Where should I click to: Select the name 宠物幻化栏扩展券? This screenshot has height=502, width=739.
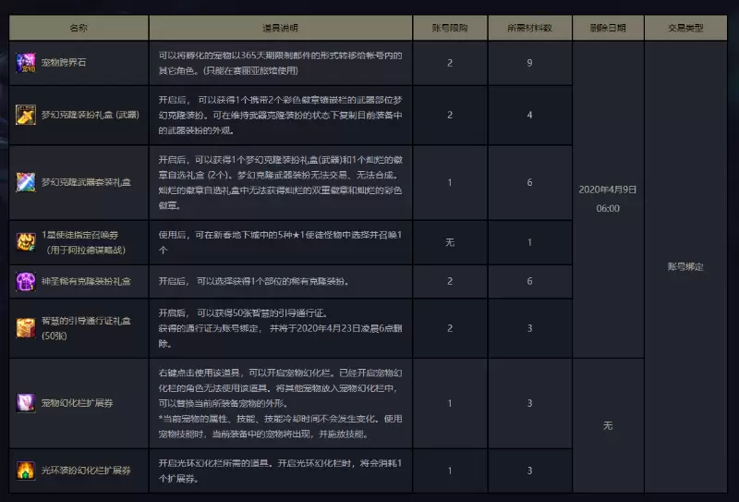click(x=77, y=403)
